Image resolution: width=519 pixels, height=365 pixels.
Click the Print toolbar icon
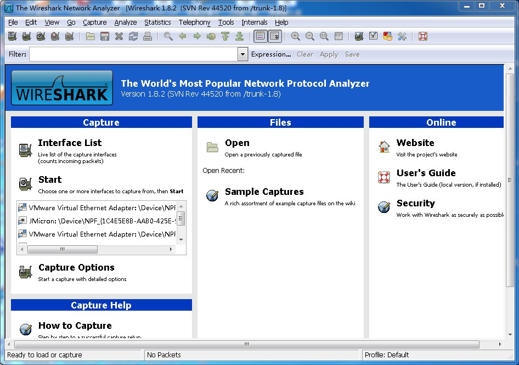click(x=147, y=36)
